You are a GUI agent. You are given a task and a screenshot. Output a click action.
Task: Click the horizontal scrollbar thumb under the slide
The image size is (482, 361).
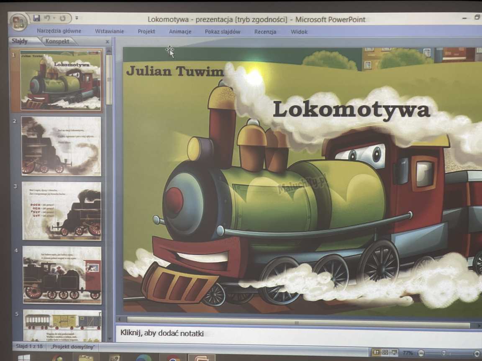pyautogui.click(x=298, y=323)
